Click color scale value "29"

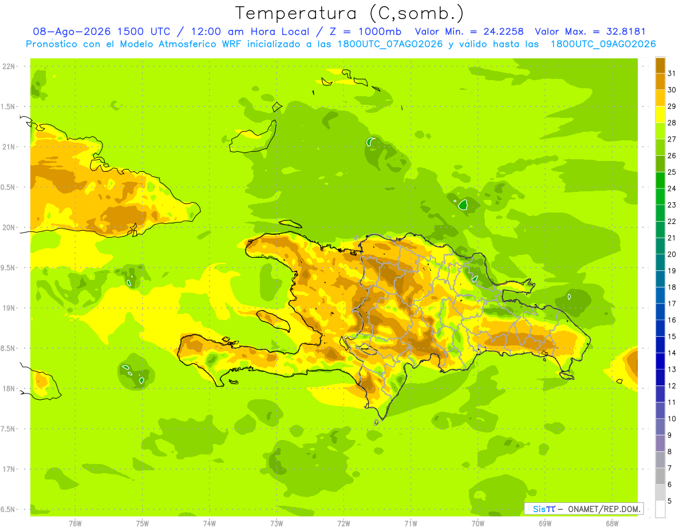pos(672,106)
